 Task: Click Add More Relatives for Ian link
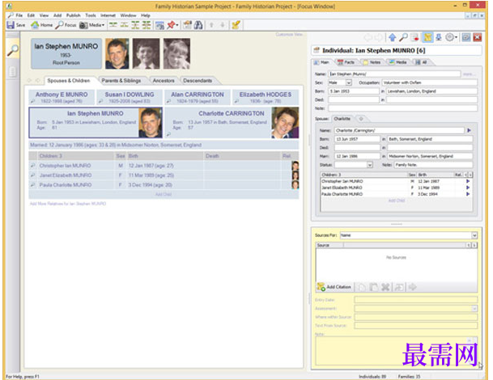click(x=68, y=204)
